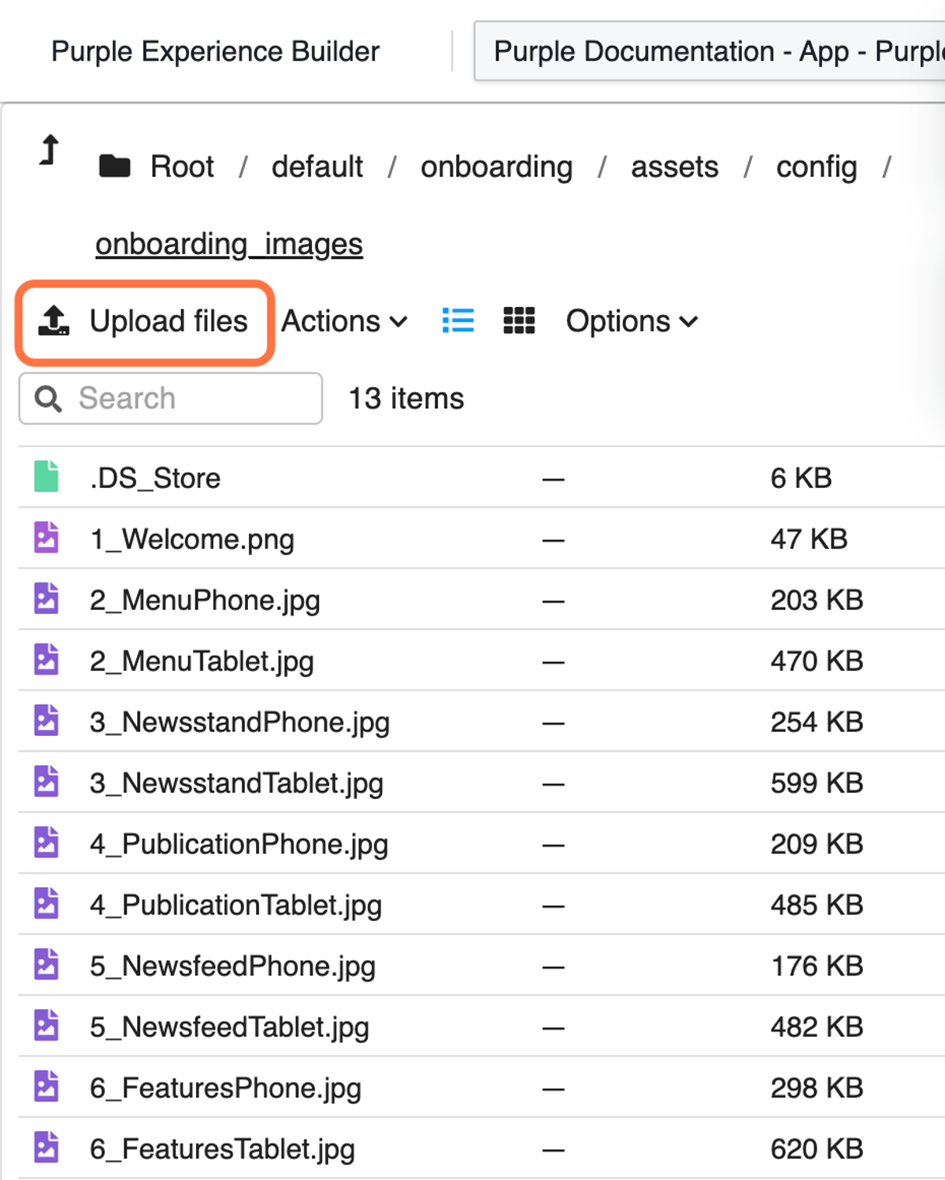Select file 2_MenuPhone.jpg
This screenshot has height=1180, width=945.
(x=205, y=601)
